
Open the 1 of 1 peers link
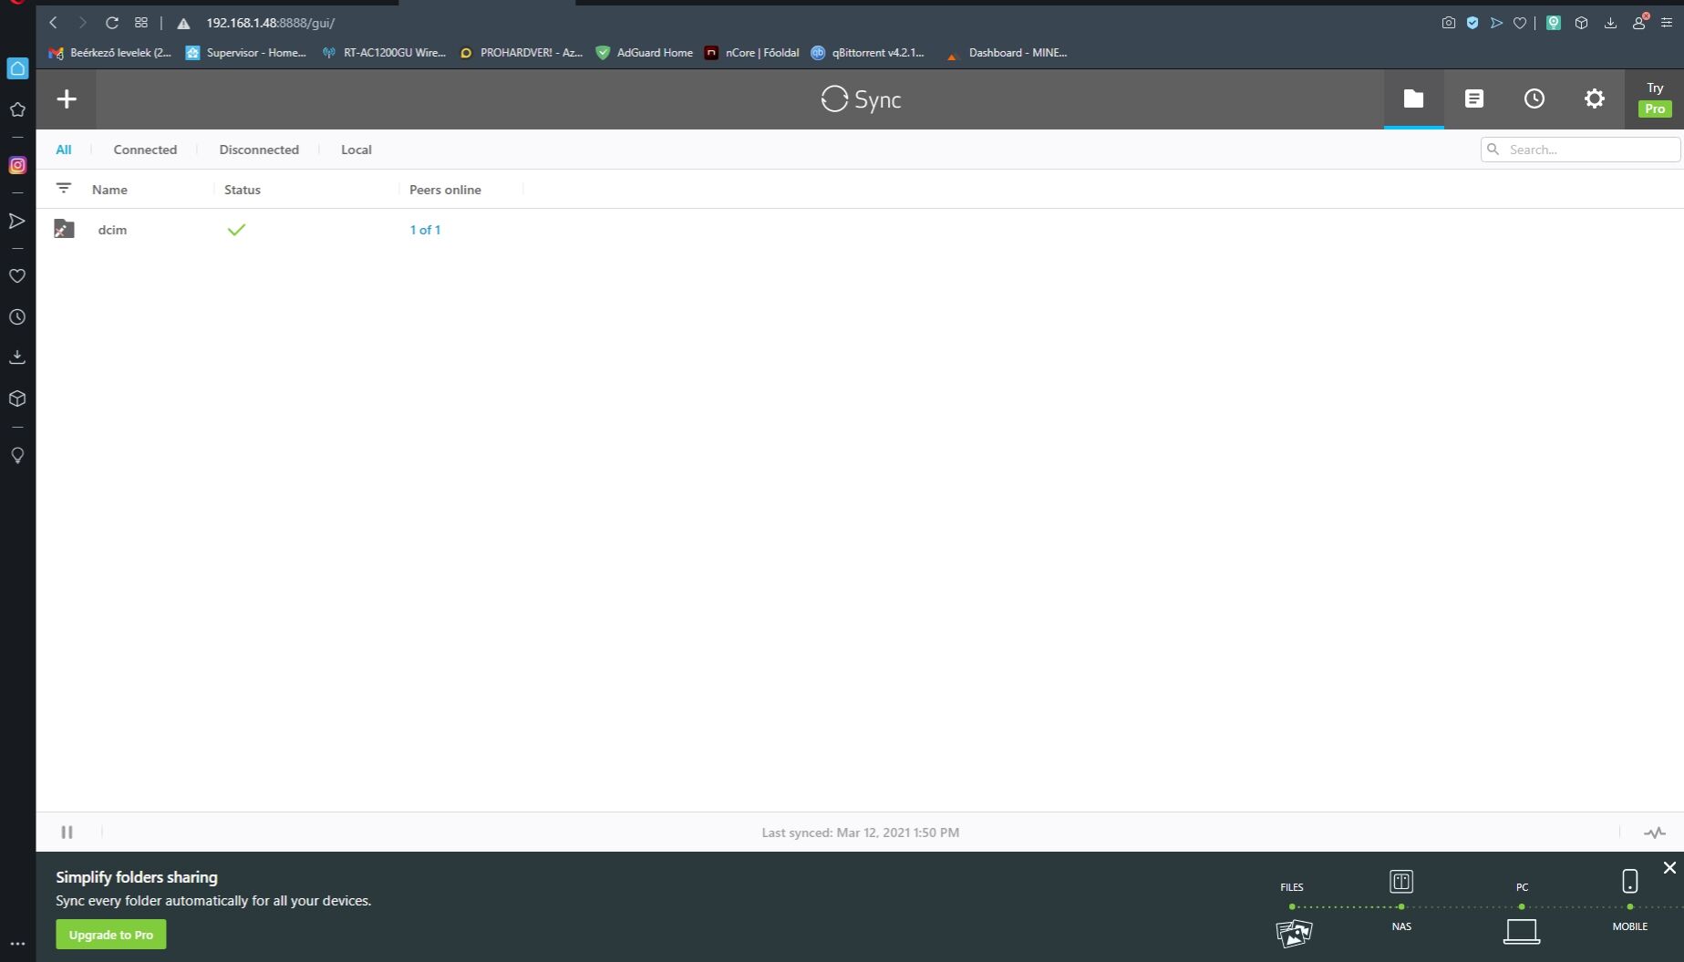pos(425,230)
